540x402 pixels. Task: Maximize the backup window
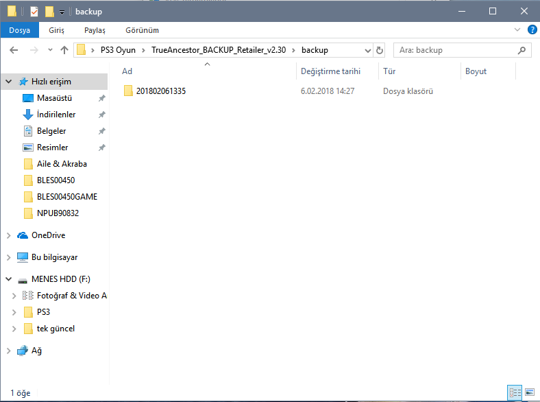click(493, 12)
